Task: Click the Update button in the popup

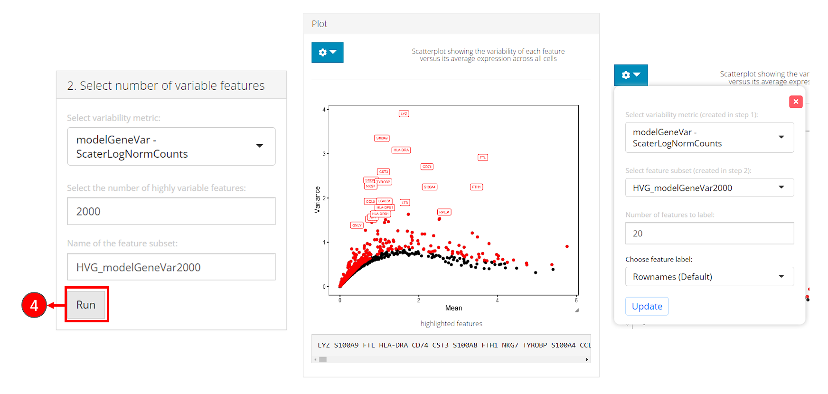Action: coord(647,306)
